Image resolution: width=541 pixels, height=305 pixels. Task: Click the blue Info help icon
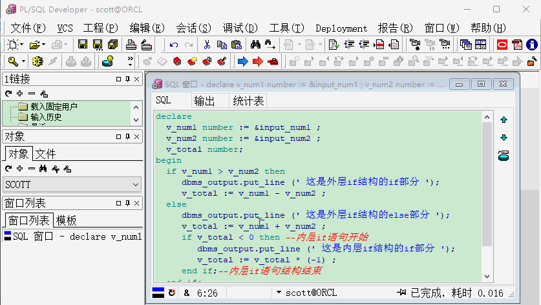(532, 45)
